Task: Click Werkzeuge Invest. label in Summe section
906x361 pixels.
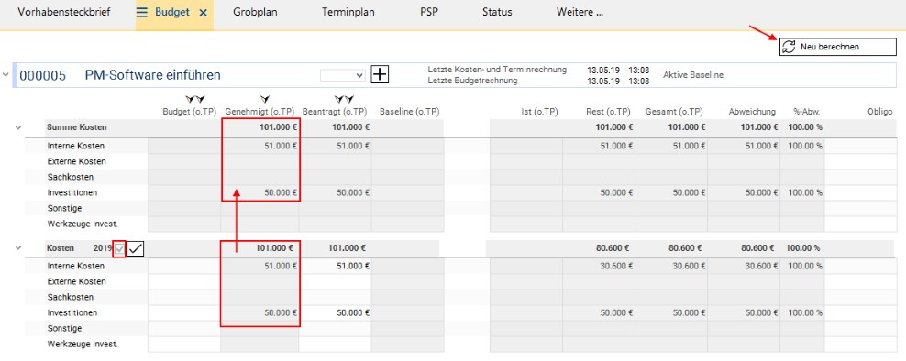Action: click(x=82, y=224)
